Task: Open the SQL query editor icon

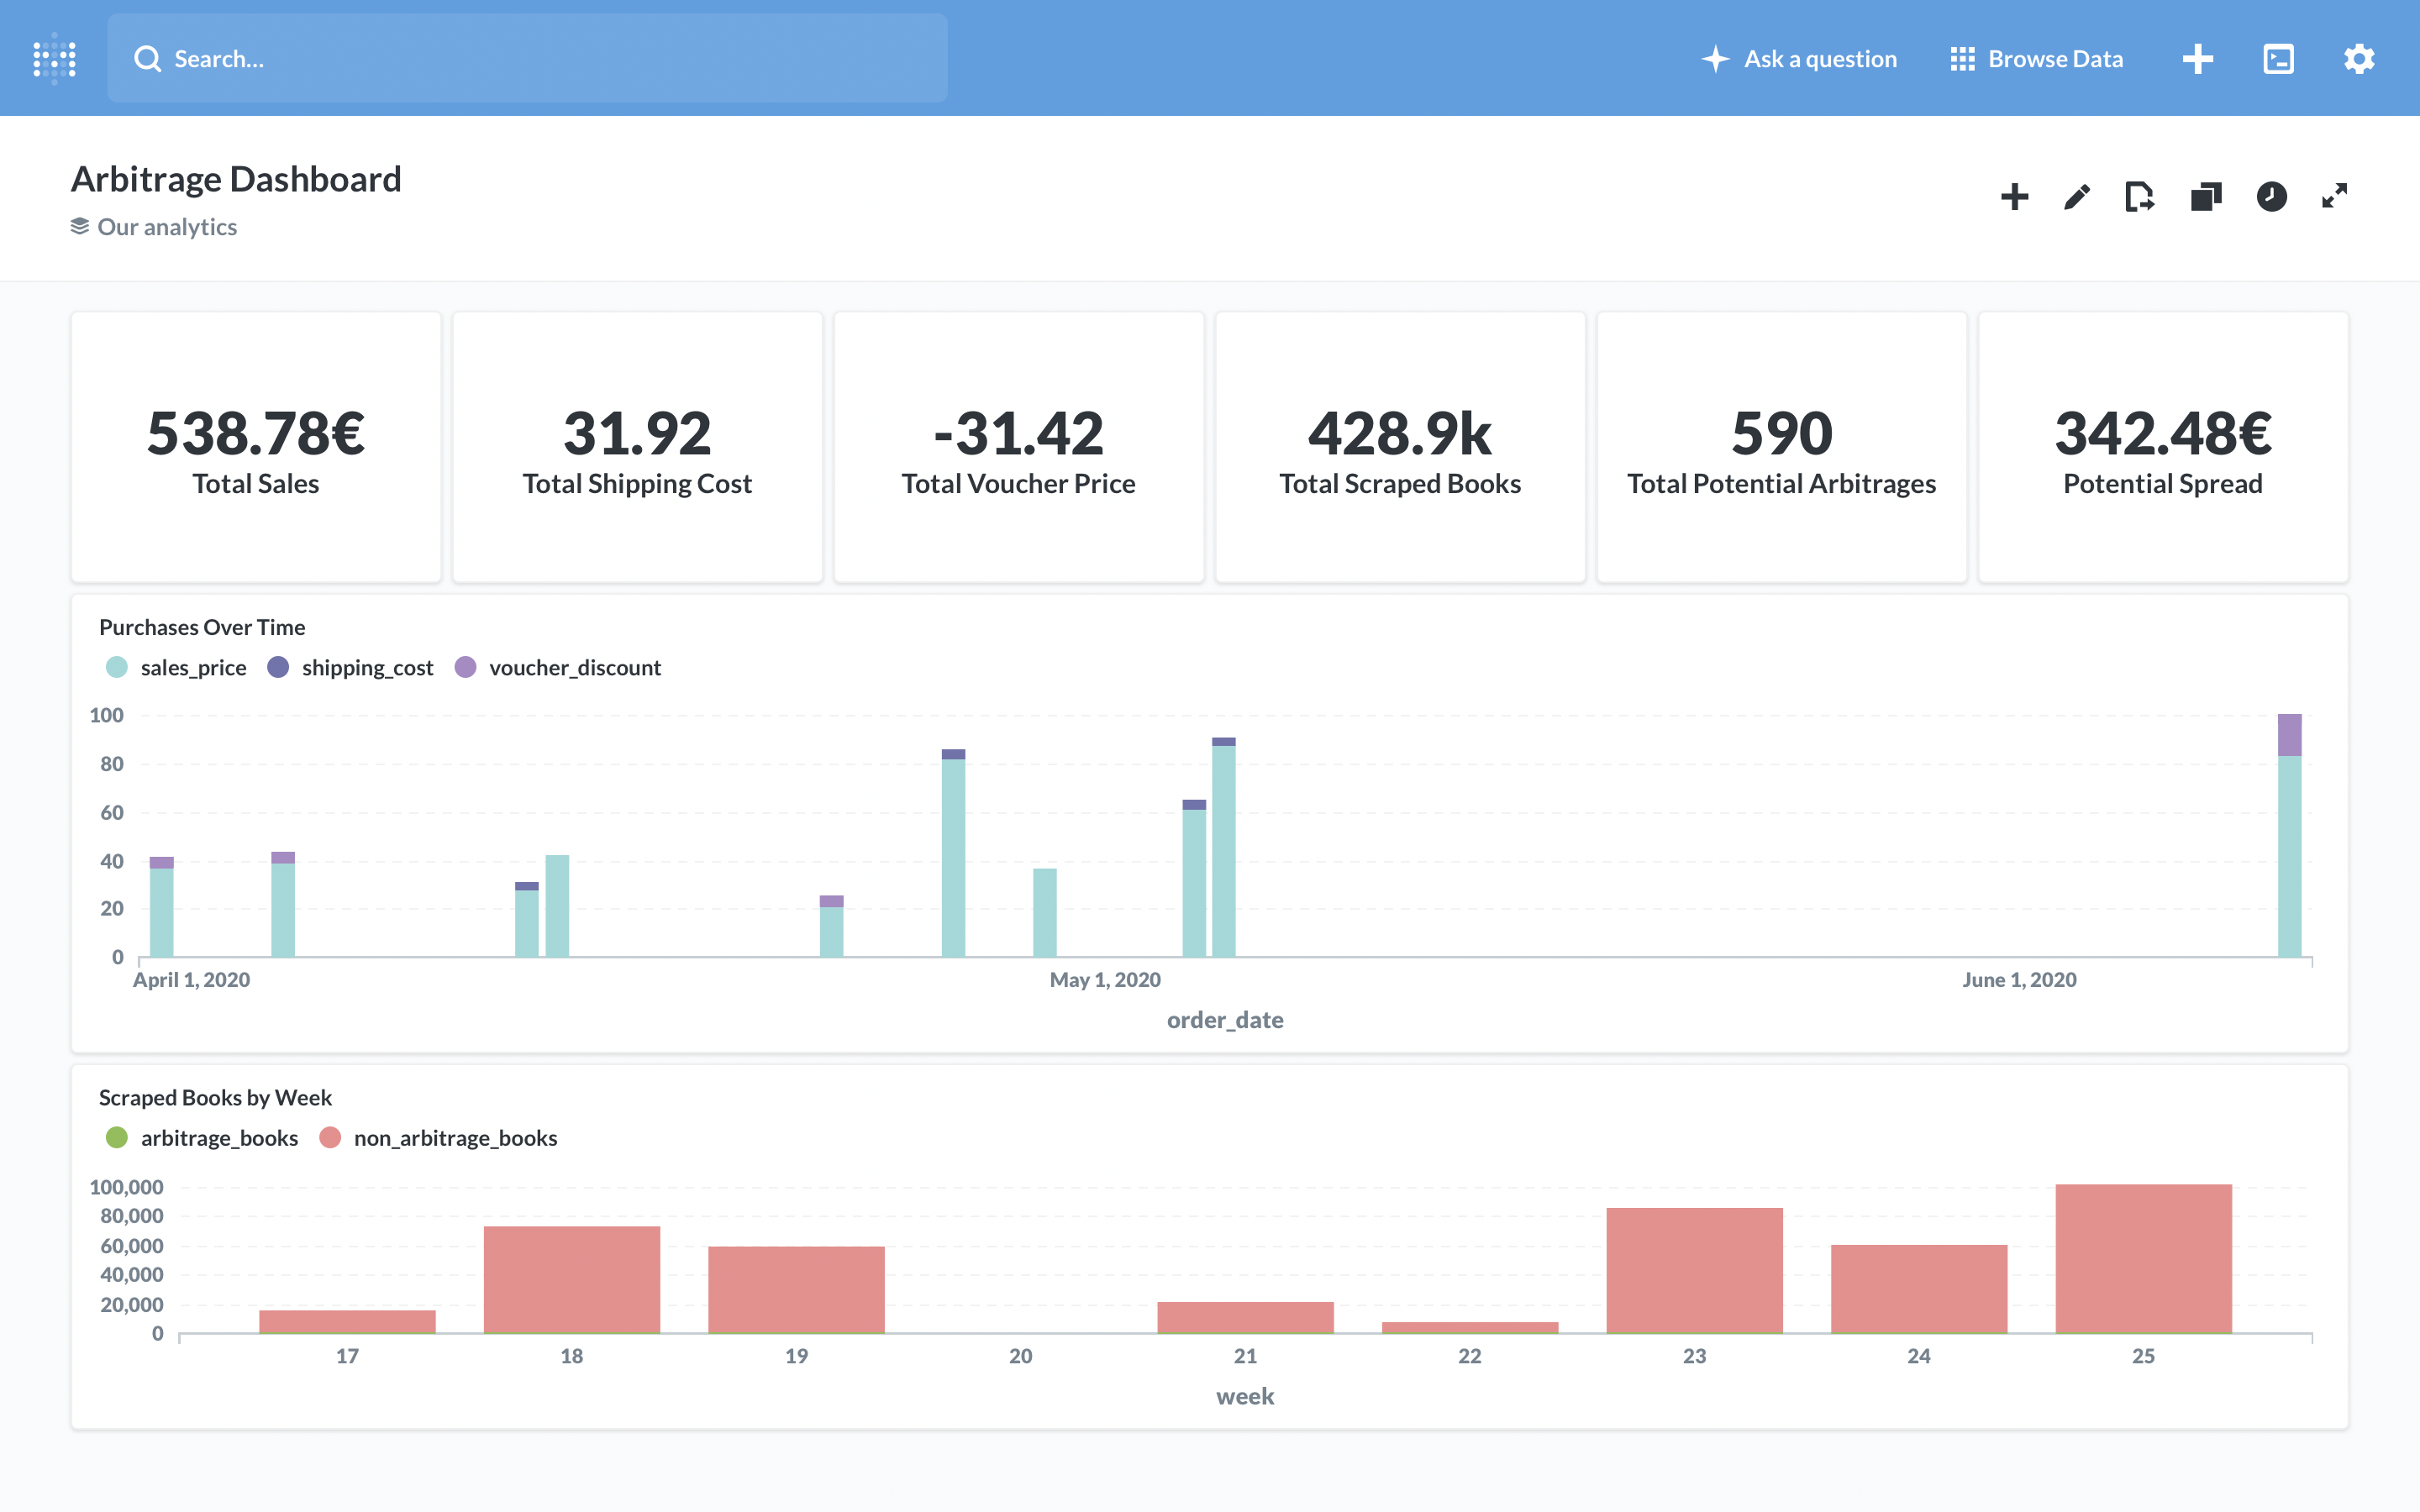Action: [2278, 59]
